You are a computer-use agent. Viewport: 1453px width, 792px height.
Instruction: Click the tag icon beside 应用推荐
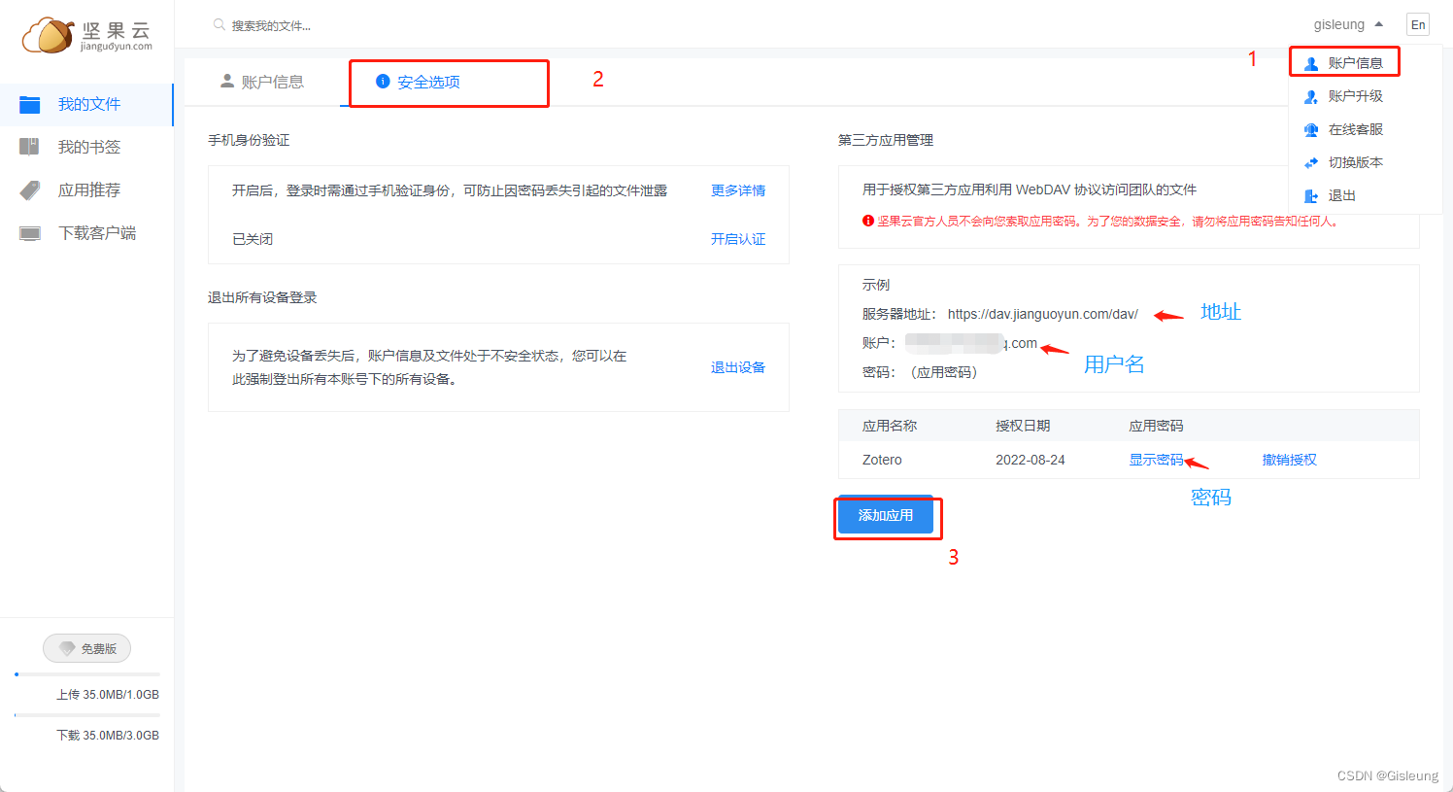(30, 190)
